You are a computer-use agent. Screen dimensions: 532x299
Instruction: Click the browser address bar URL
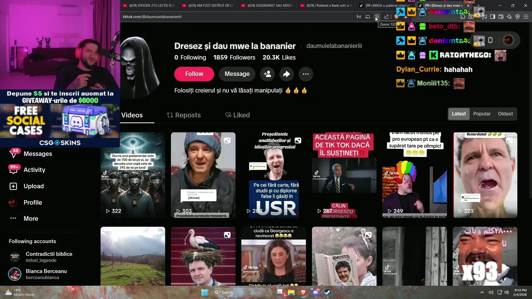[x=152, y=17]
